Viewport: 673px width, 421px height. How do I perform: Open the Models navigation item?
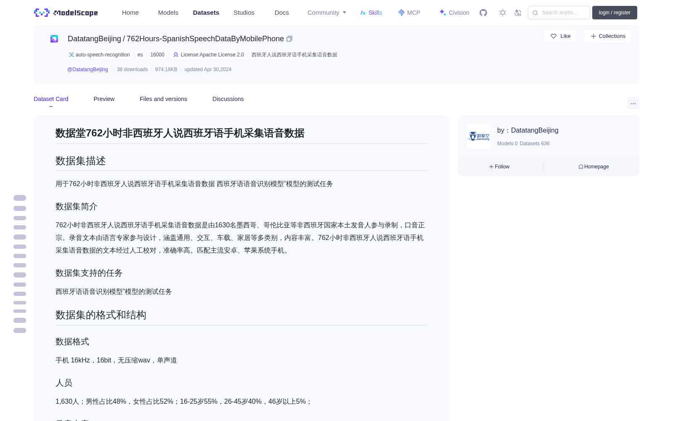tap(168, 13)
